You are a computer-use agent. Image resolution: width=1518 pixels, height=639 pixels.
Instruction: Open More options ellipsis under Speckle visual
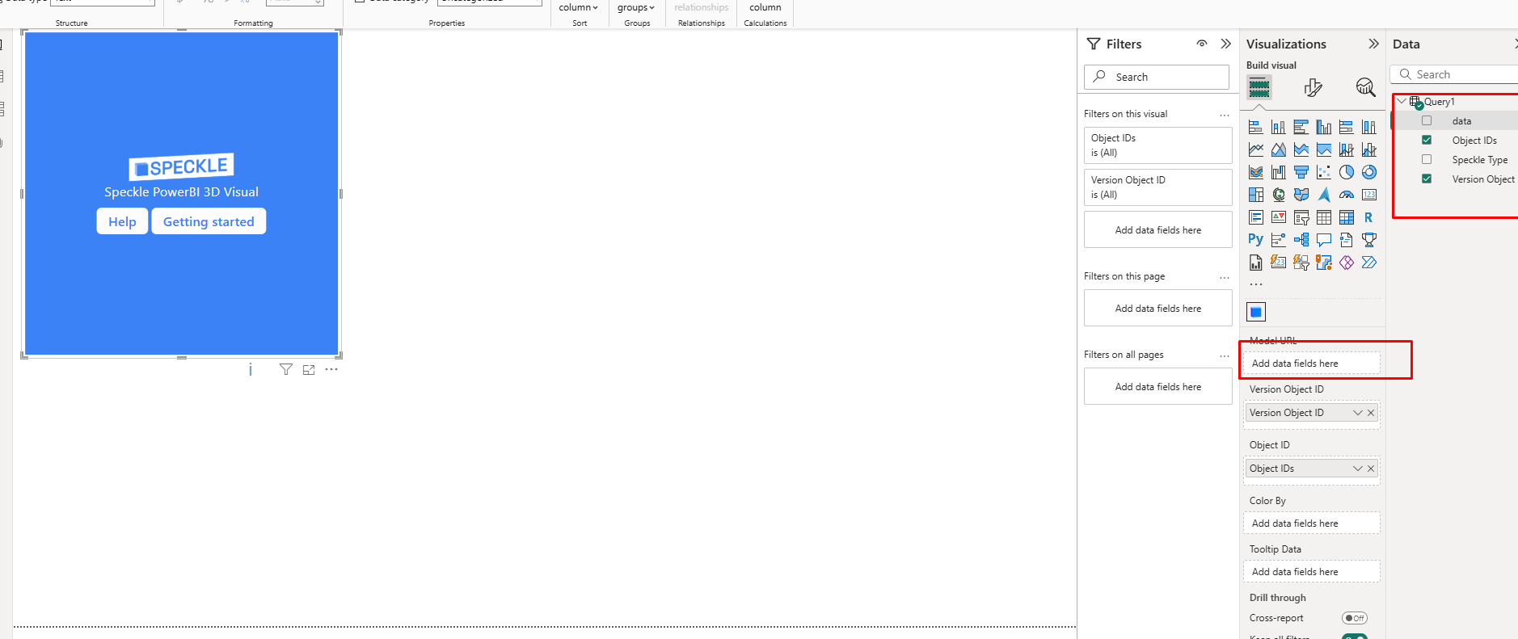331,369
